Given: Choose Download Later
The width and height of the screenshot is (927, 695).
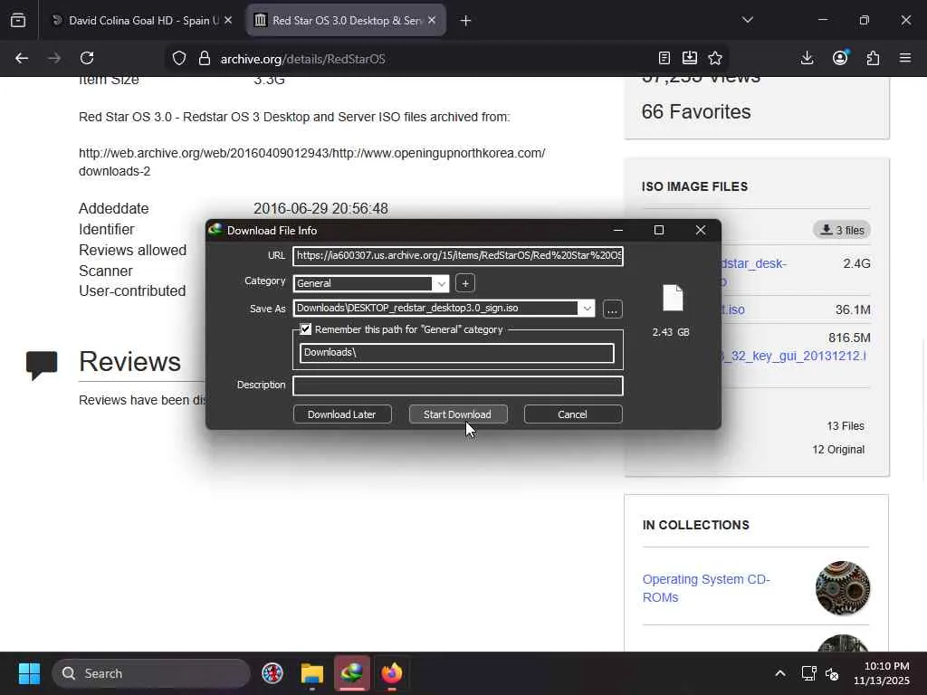Looking at the screenshot, I should [x=342, y=414].
